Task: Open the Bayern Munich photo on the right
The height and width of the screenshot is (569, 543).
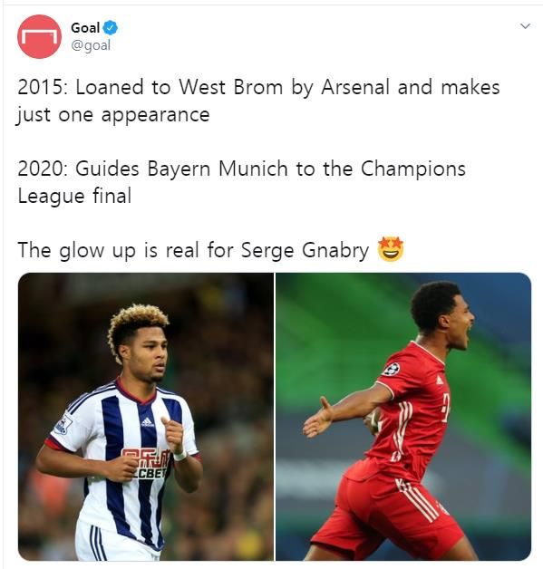Action: pyautogui.click(x=403, y=416)
